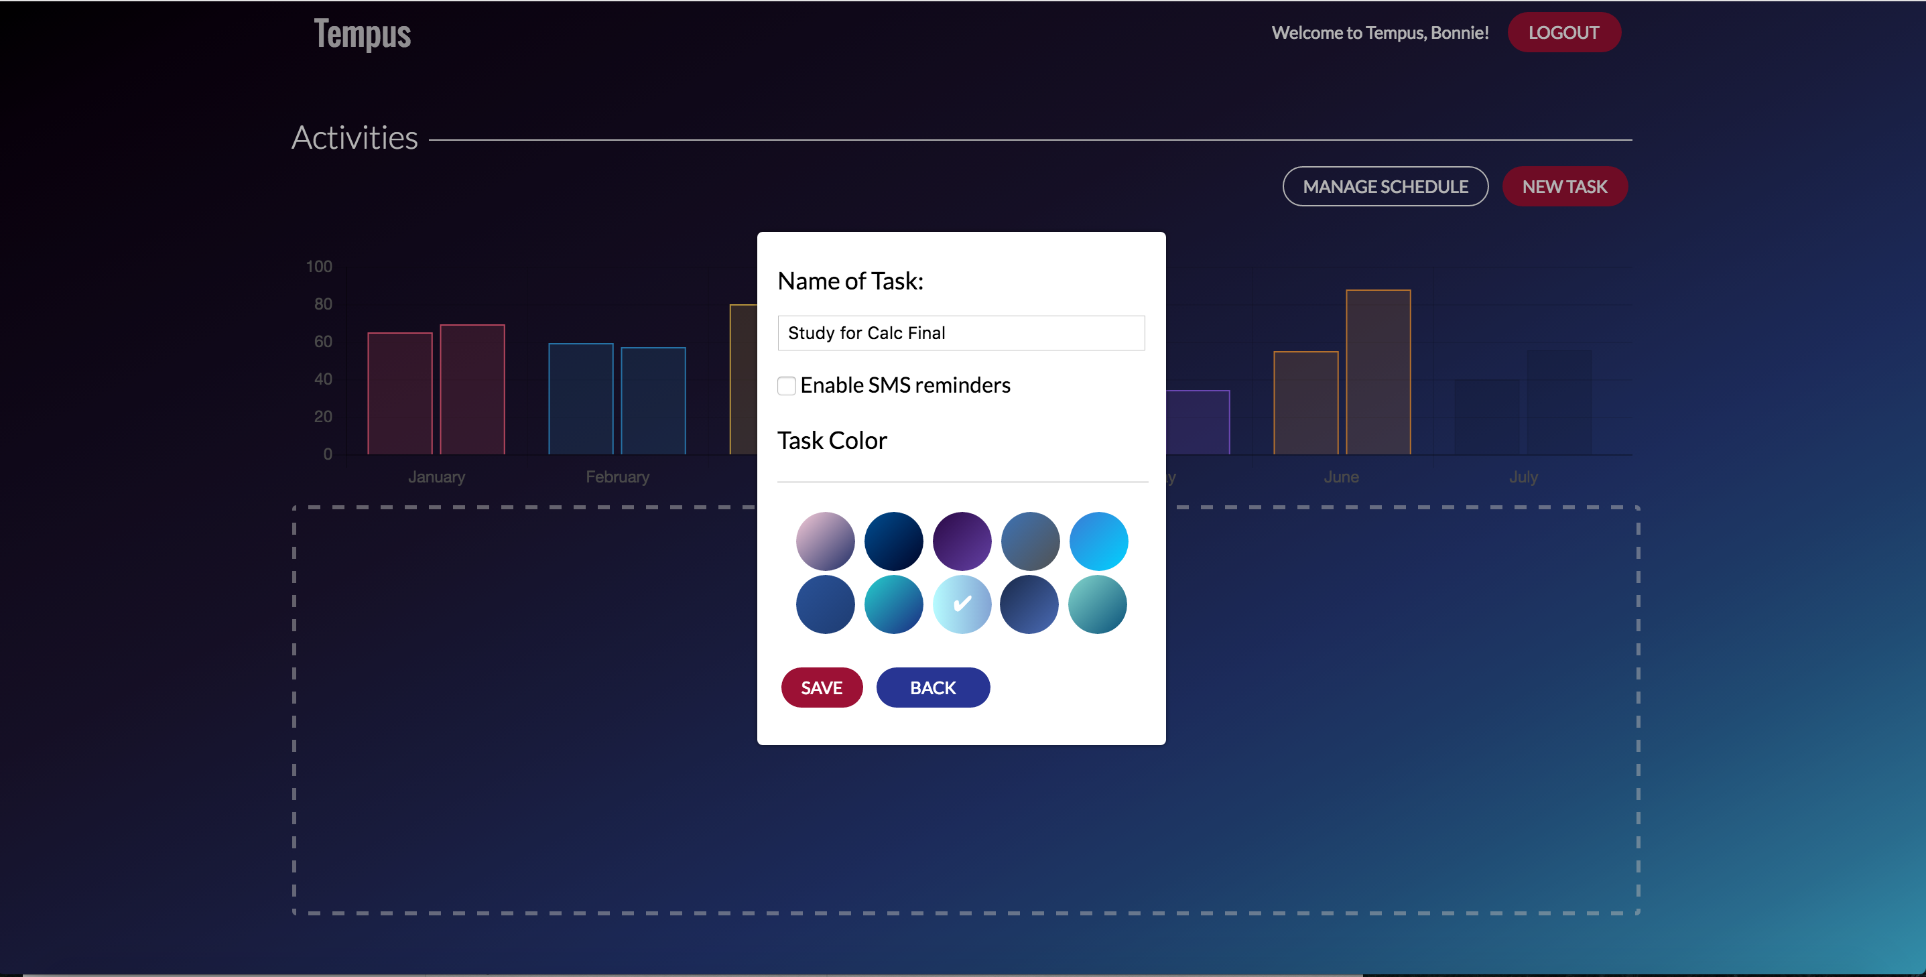Image resolution: width=1926 pixels, height=977 pixels.
Task: Save the new task
Action: click(x=821, y=687)
